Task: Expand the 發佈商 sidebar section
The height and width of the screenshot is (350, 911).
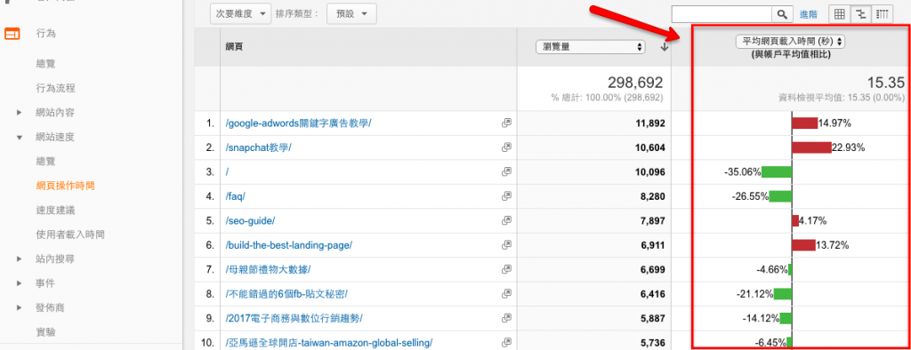Action: pyautogui.click(x=20, y=307)
